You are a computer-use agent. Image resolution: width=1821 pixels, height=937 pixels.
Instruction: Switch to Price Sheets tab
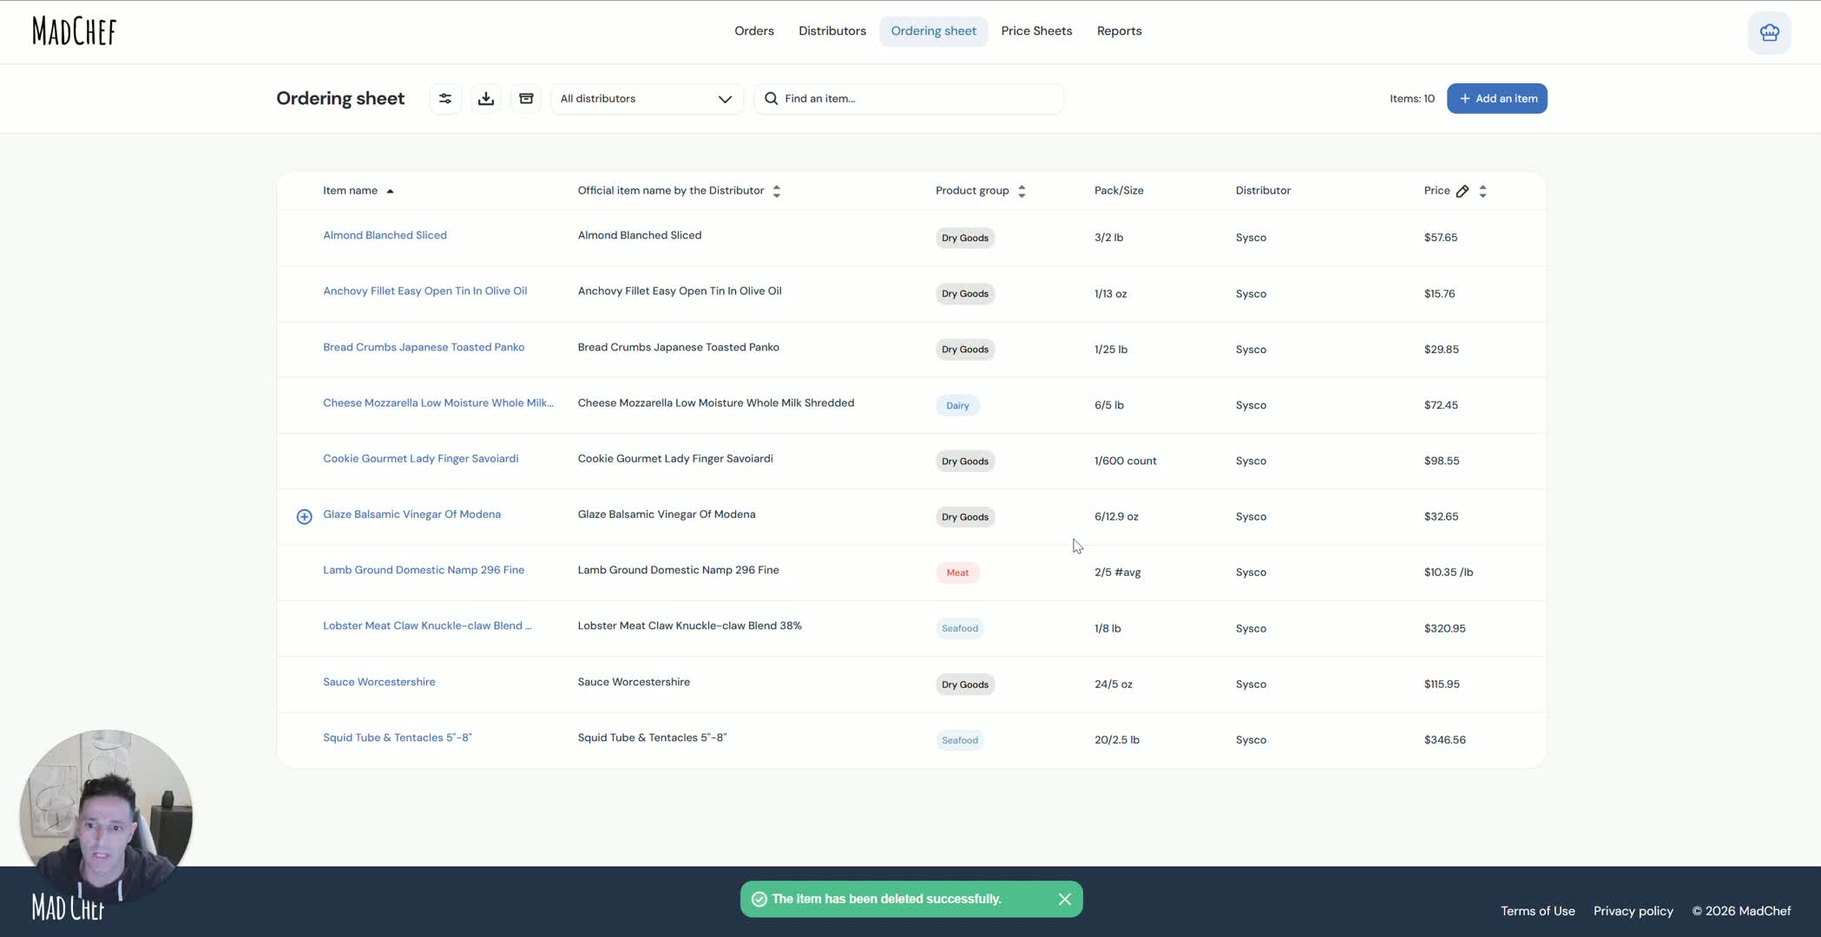coord(1036,31)
